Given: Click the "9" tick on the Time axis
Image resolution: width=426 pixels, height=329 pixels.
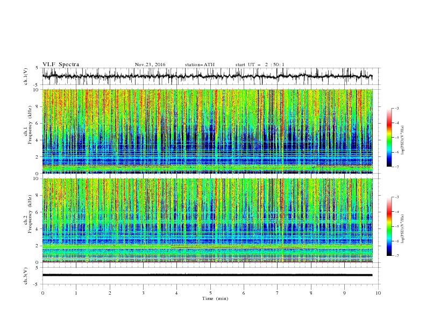Looking at the screenshot, I should (x=344, y=293).
